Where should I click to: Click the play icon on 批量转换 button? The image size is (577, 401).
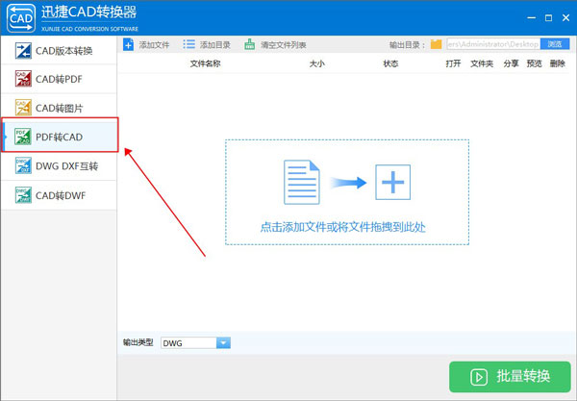click(479, 377)
